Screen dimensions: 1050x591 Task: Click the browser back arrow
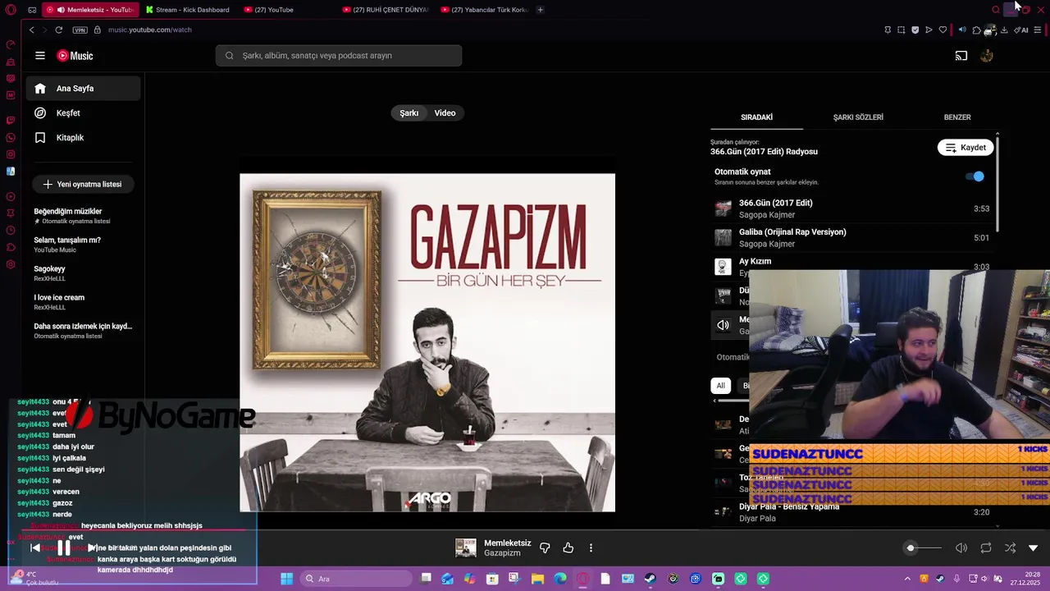[x=31, y=30]
